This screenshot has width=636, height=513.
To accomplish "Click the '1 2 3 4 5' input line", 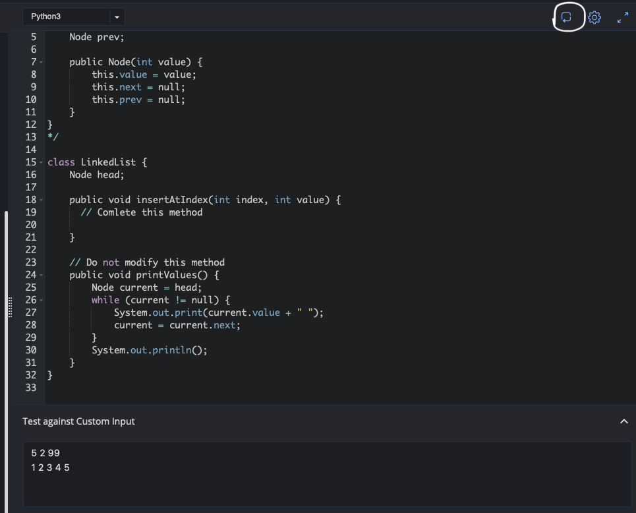I will tap(50, 468).
